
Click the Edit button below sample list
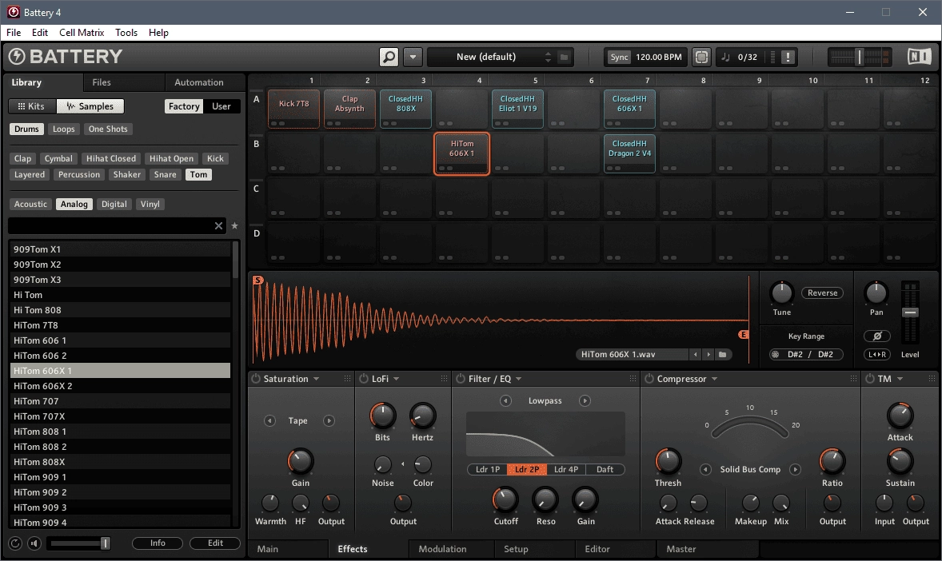(x=215, y=543)
